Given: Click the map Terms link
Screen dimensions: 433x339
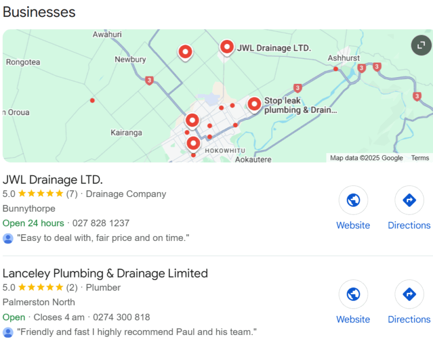Looking at the screenshot, I should (x=419, y=158).
